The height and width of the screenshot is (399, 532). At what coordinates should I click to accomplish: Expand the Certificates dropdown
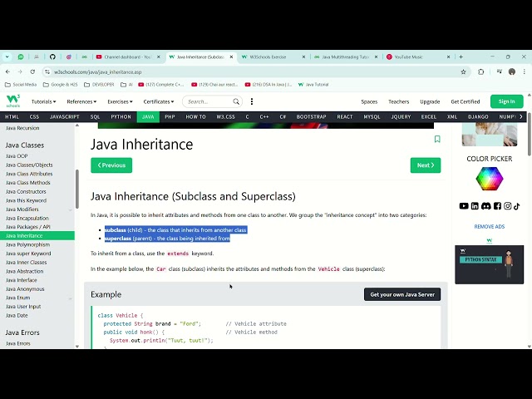pos(159,101)
